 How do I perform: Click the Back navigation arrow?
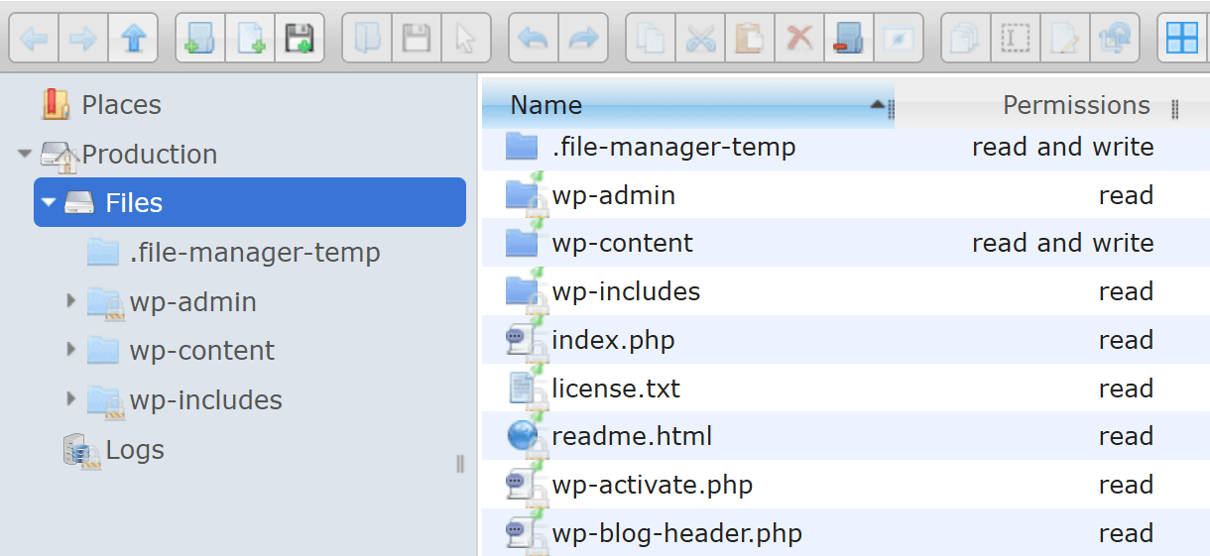coord(35,39)
